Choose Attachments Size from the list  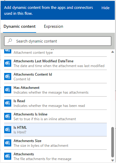(x=55, y=143)
